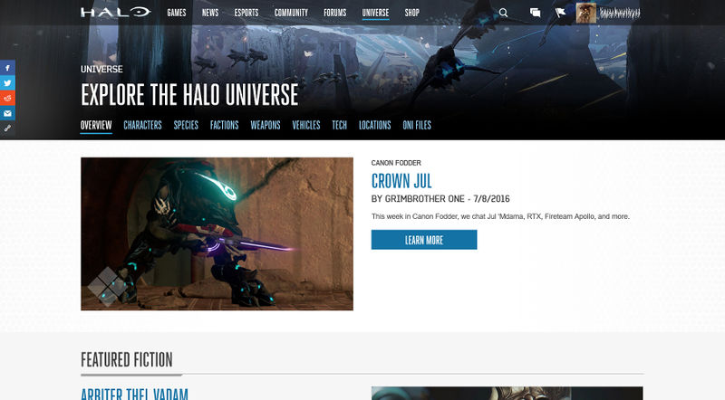Open the user profile avatar
Screen dimensions: 725x400
click(587, 13)
